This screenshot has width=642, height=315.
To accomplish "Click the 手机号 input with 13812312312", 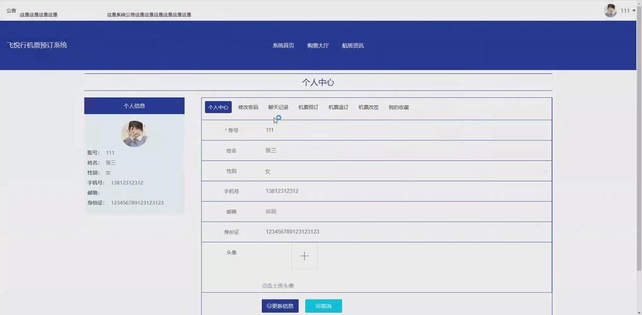I will pos(405,191).
